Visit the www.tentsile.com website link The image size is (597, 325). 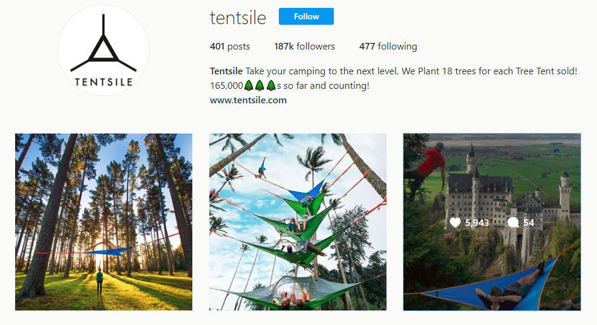[248, 100]
